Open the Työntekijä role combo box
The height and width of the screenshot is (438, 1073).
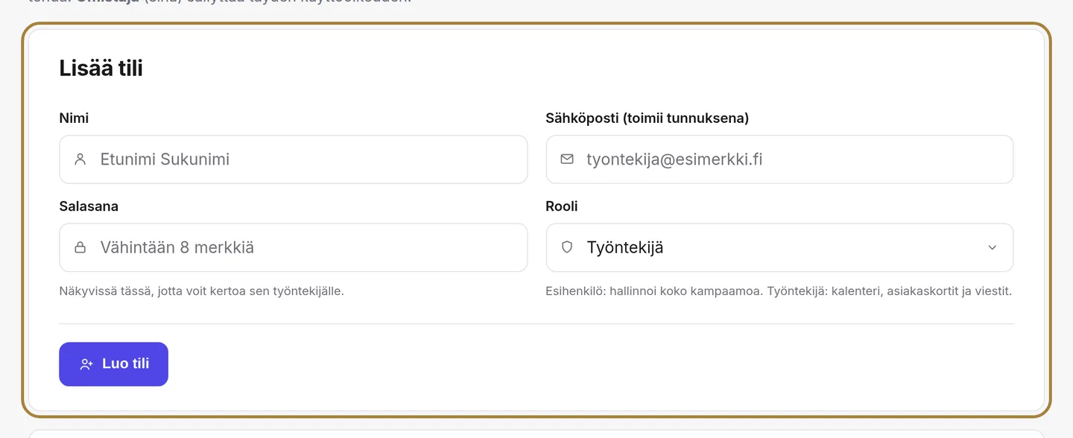779,247
